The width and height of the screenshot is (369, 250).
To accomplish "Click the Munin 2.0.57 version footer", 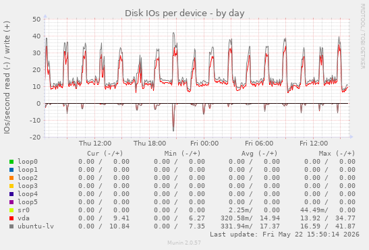I will (184, 243).
